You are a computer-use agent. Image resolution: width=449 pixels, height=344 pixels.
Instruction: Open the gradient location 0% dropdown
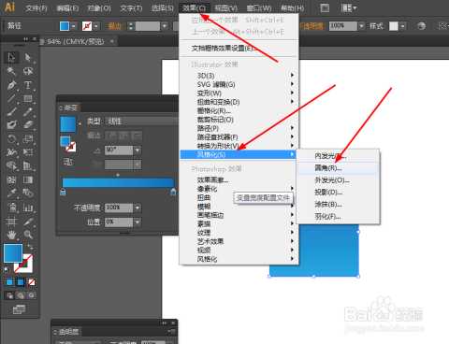coord(138,222)
